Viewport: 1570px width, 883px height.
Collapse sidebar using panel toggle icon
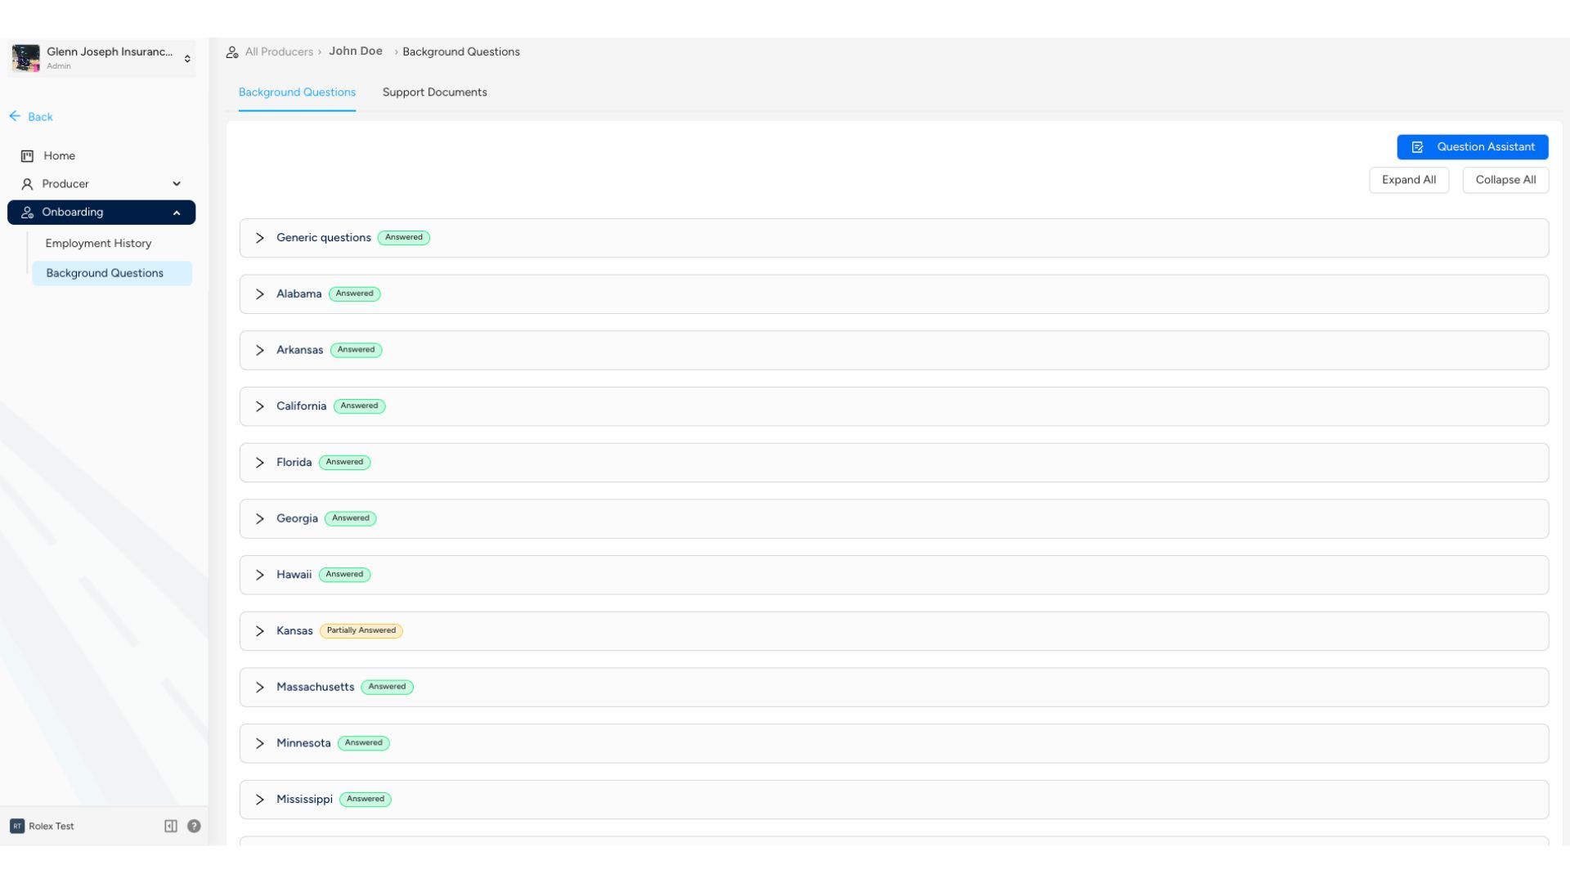pyautogui.click(x=171, y=826)
